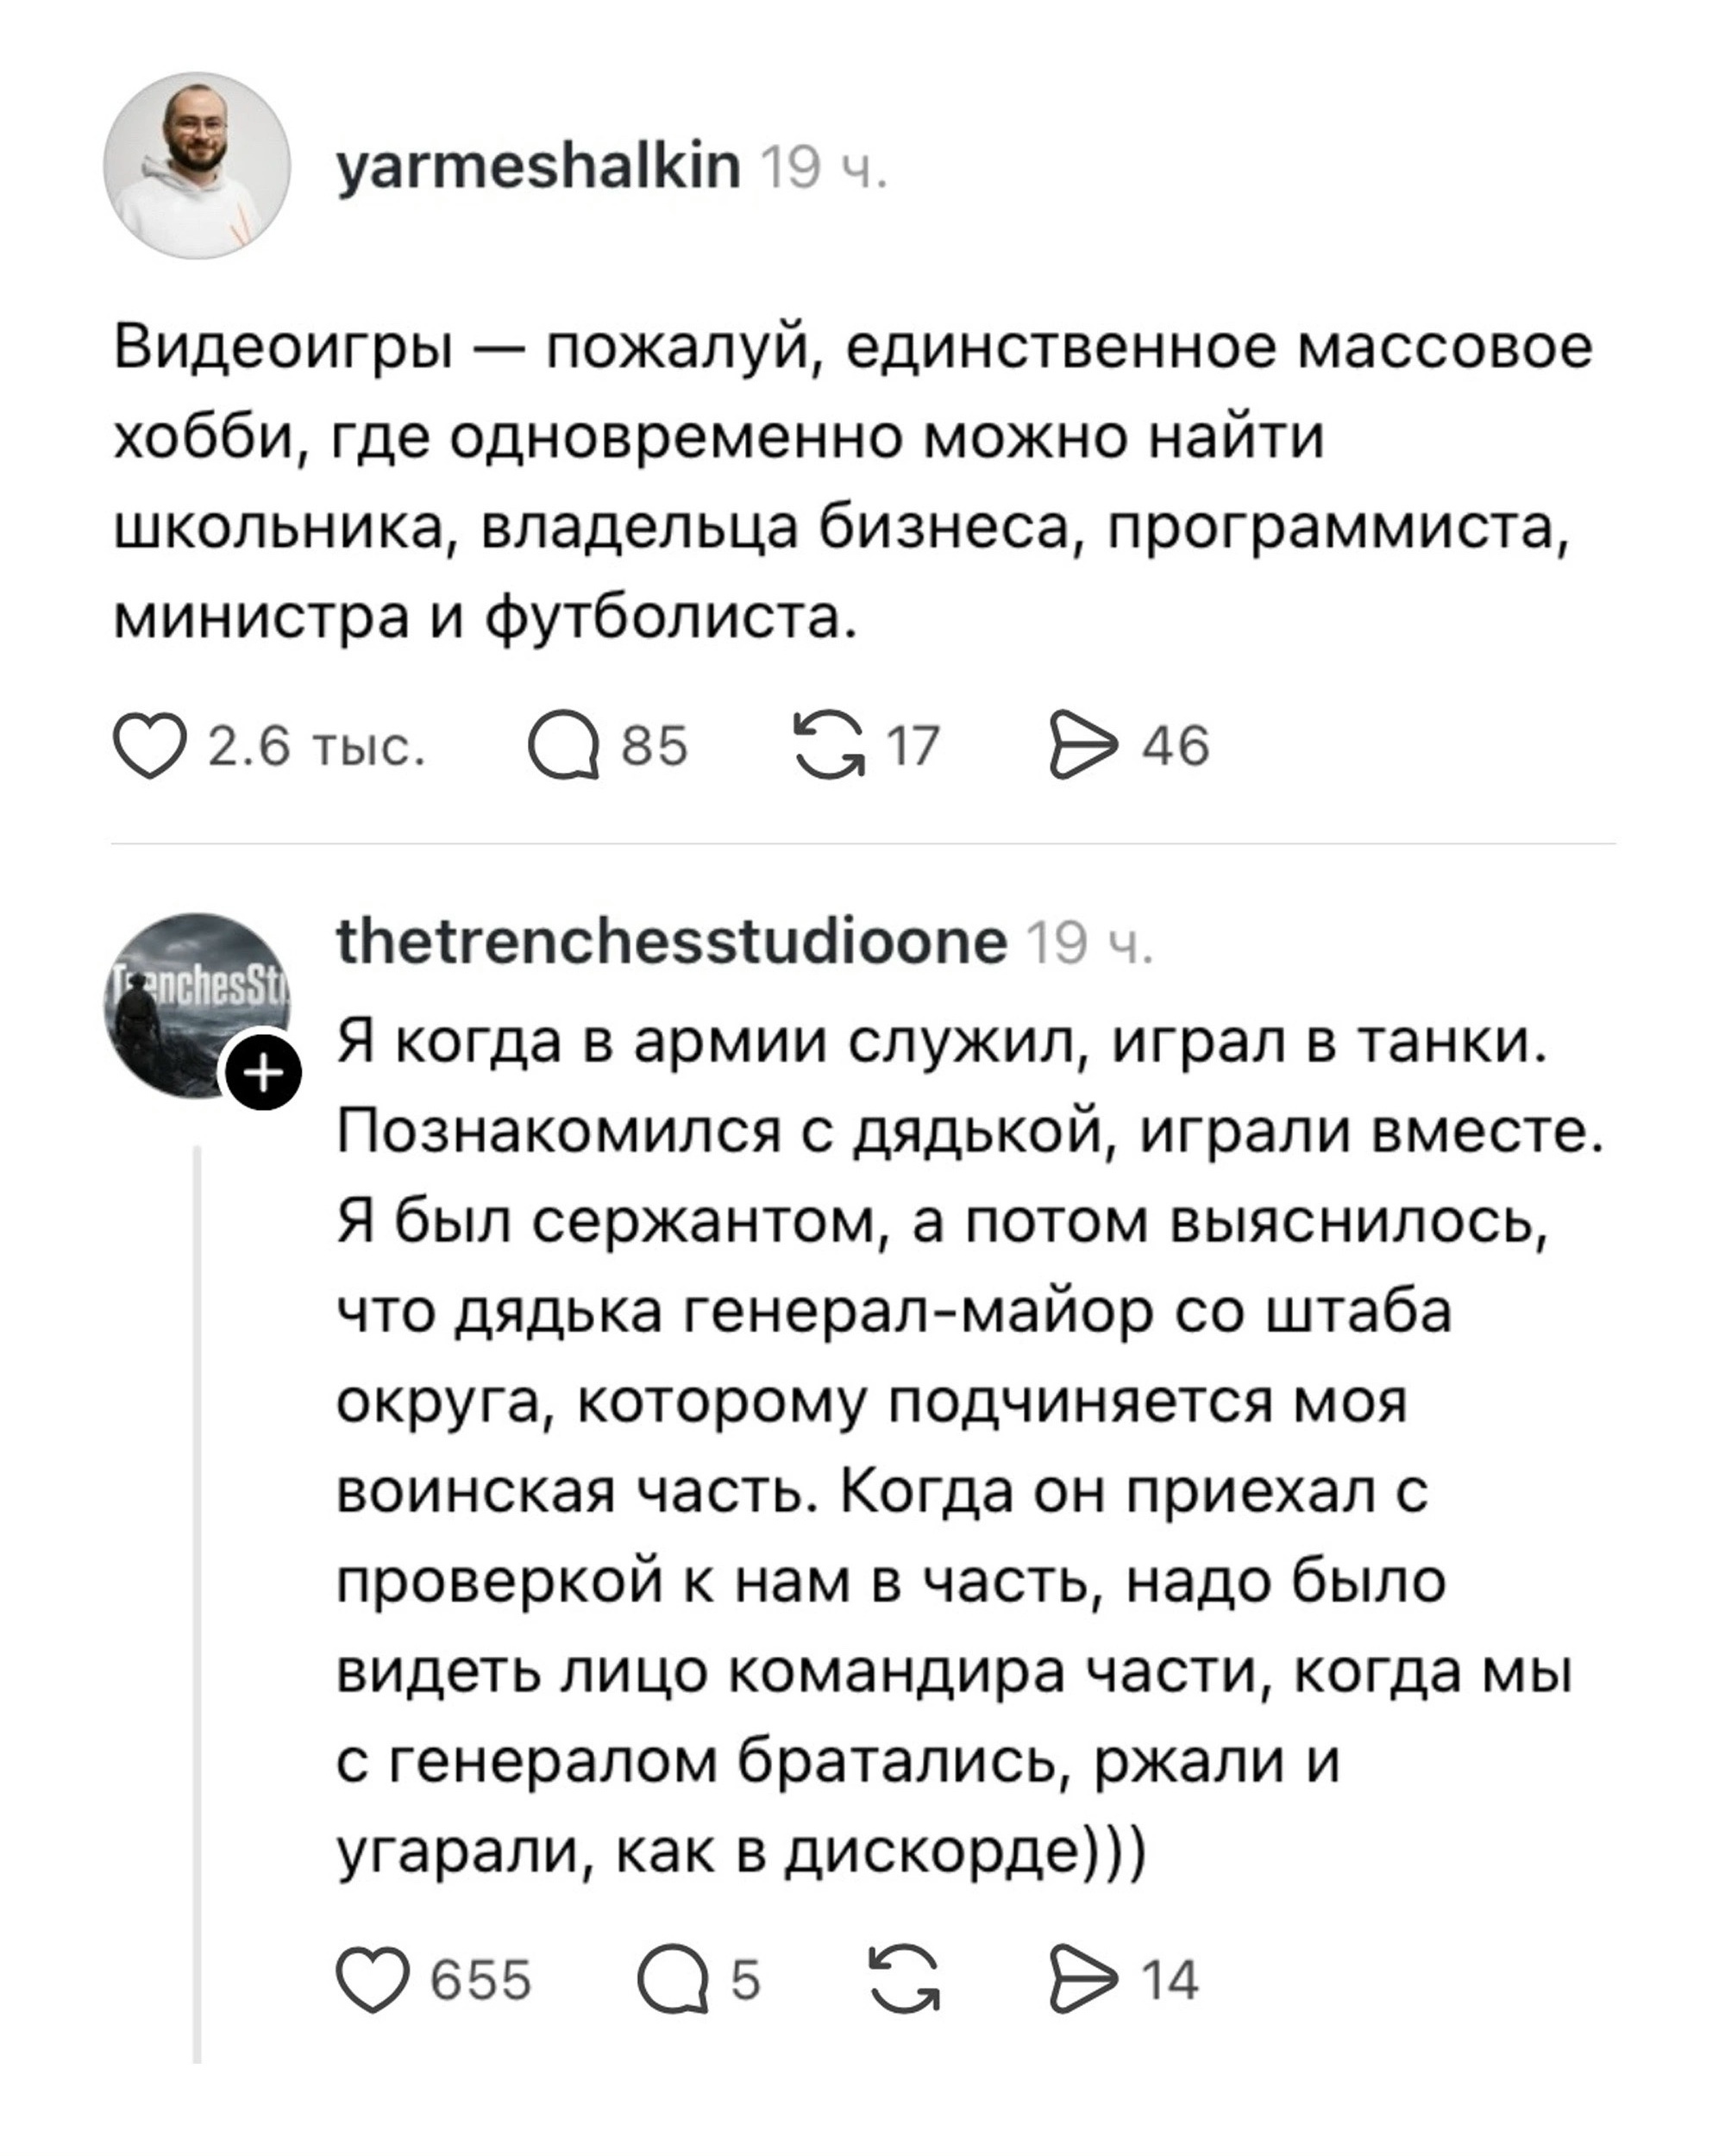Follow thetrenchesstudioone using plus badge
The width and height of the screenshot is (1725, 2156).
263,1074
